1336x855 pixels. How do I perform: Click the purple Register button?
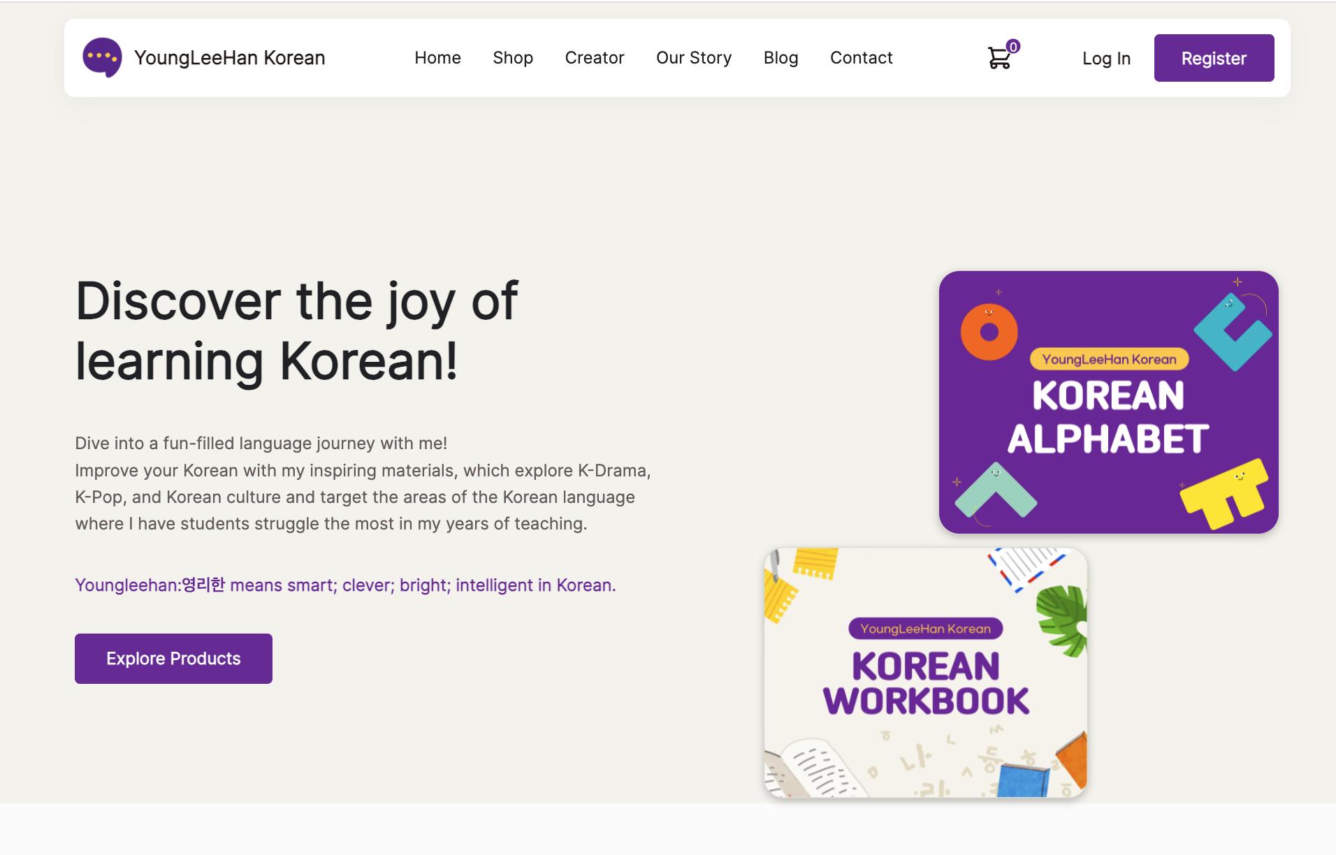[x=1214, y=58]
